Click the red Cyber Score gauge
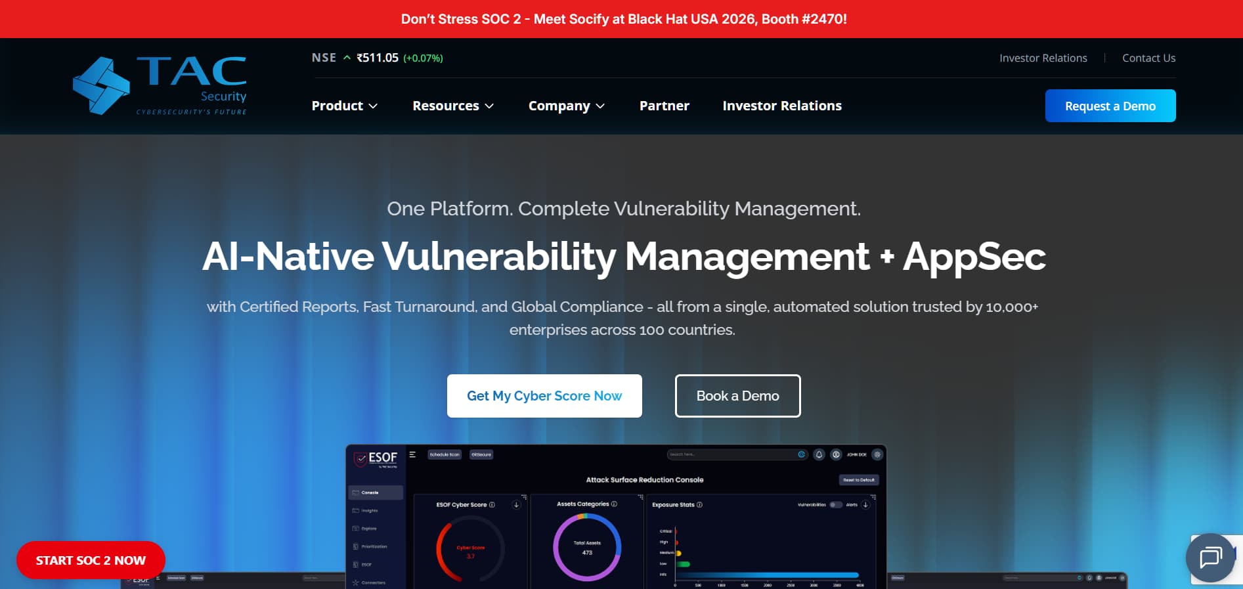The image size is (1243, 589). 470,550
